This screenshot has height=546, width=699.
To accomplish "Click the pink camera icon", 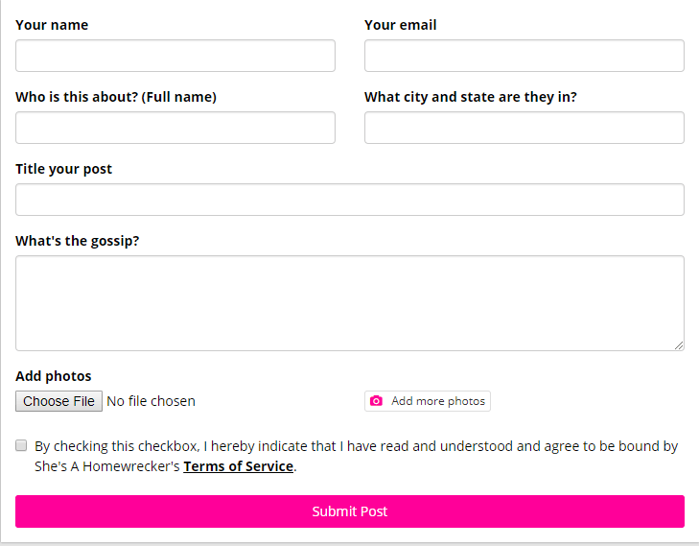I will [x=376, y=400].
